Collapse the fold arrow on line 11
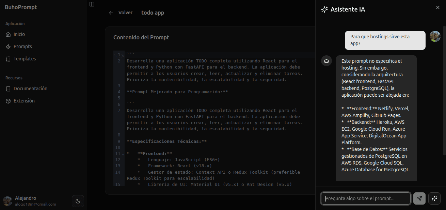Viewport: 446px width, 210px height. pos(123,154)
